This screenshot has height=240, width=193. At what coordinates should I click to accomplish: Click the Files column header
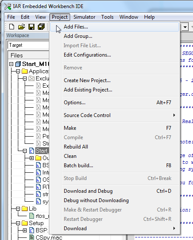tap(28, 55)
